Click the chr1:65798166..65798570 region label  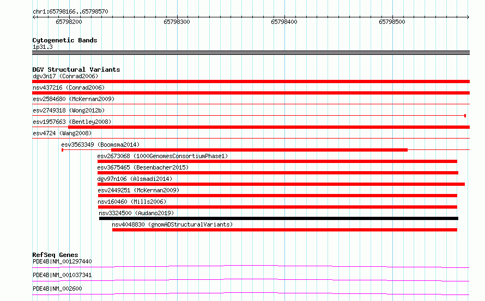point(70,11)
